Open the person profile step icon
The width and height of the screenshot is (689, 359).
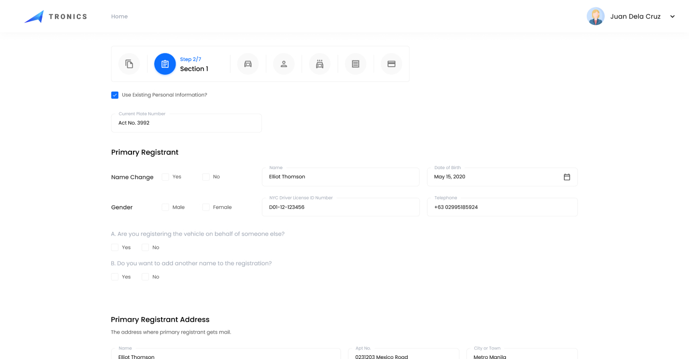(x=284, y=64)
